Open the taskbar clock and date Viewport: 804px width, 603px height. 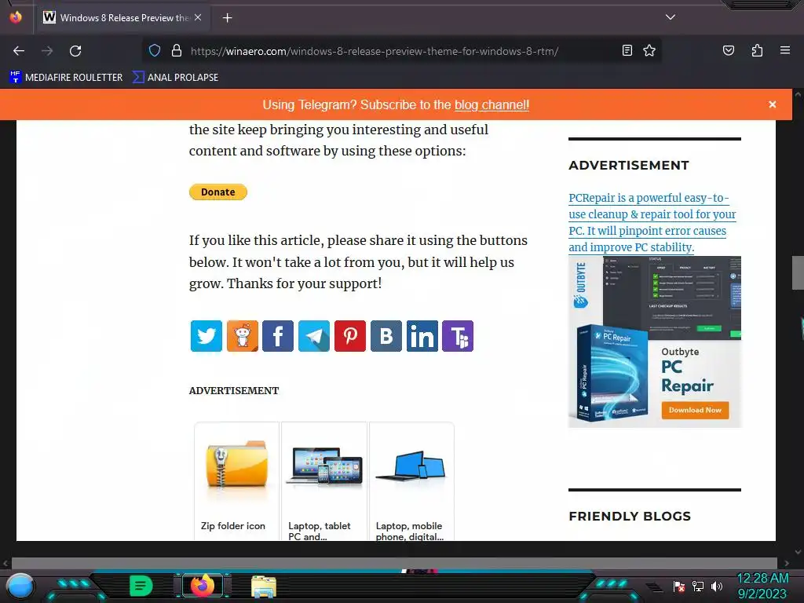click(x=762, y=586)
